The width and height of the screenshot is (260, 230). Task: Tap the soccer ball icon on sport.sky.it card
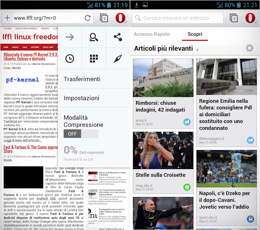pyautogui.click(x=250, y=219)
